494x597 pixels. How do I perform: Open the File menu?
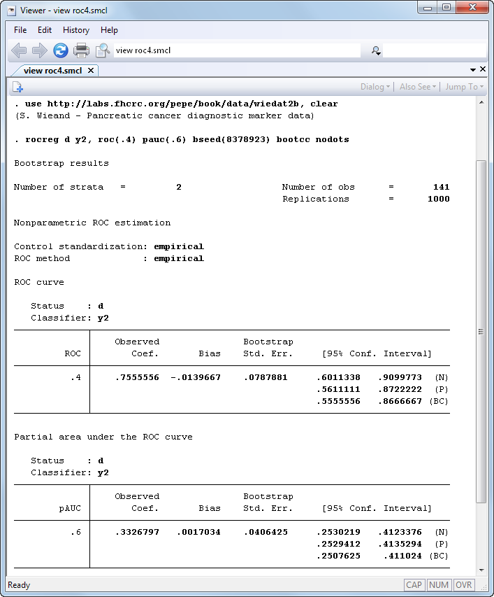20,30
